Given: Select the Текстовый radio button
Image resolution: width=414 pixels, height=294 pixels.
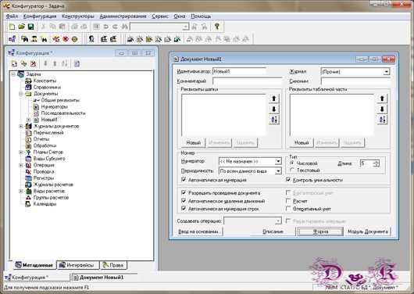Looking at the screenshot, I should click(292, 170).
